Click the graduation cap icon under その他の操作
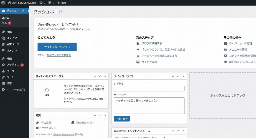 (x=225, y=62)
